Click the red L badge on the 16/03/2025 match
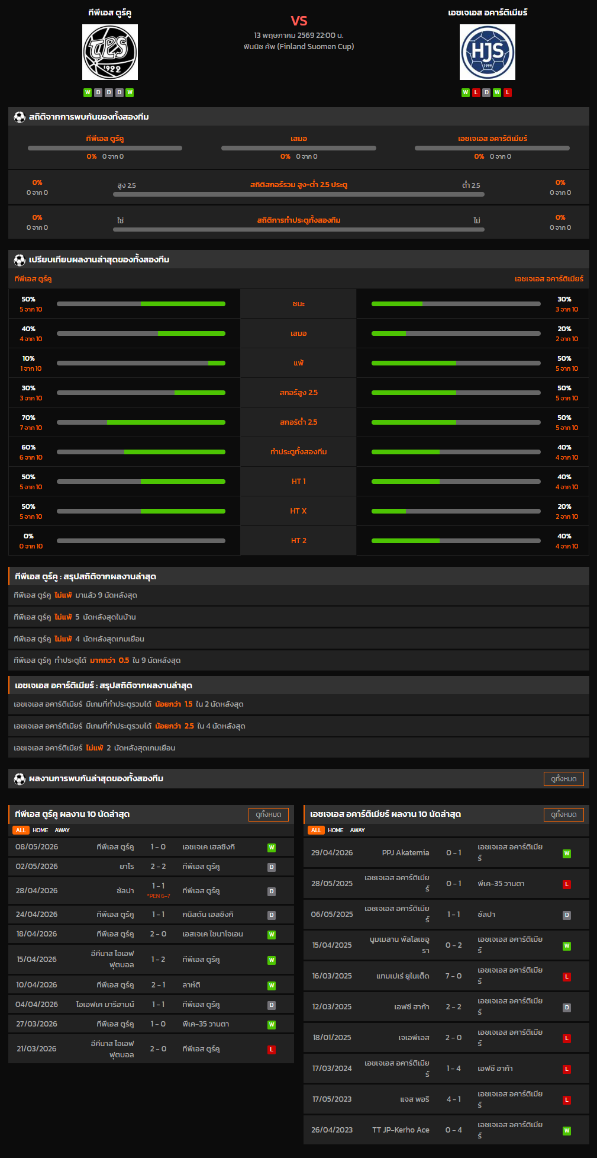597x1158 pixels. [x=567, y=977]
